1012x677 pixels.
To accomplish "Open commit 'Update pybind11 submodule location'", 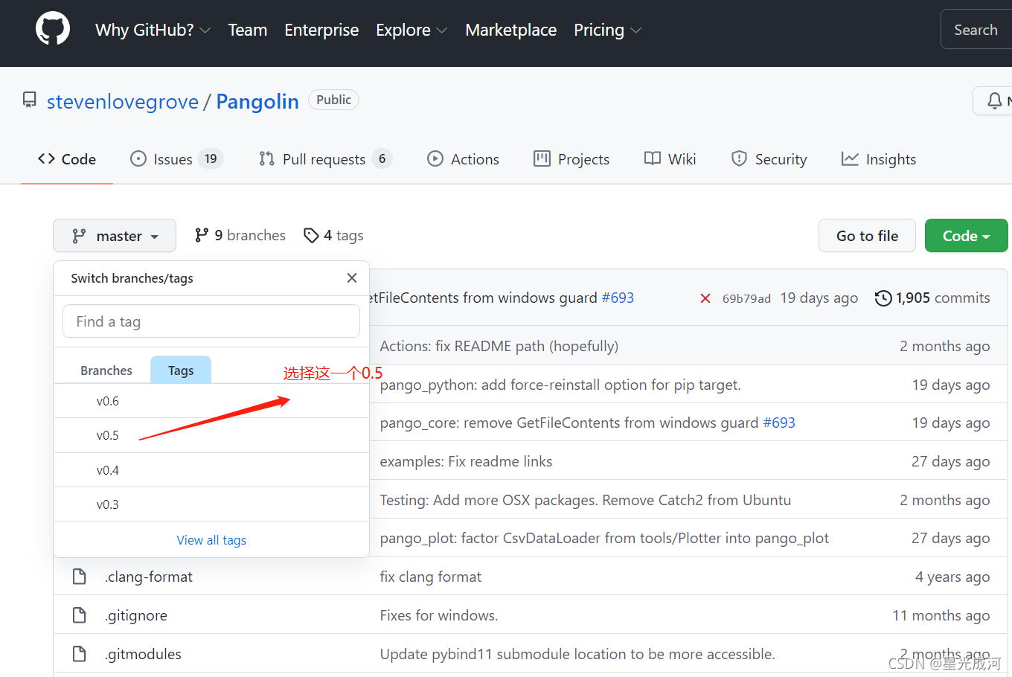I will [577, 654].
